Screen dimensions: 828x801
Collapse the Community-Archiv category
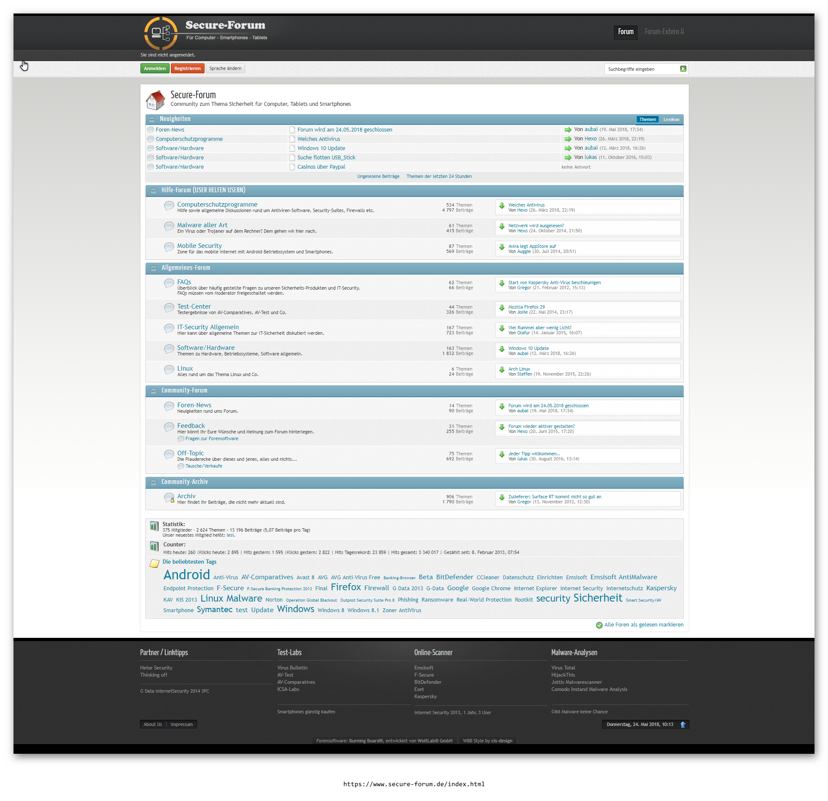[x=154, y=482]
